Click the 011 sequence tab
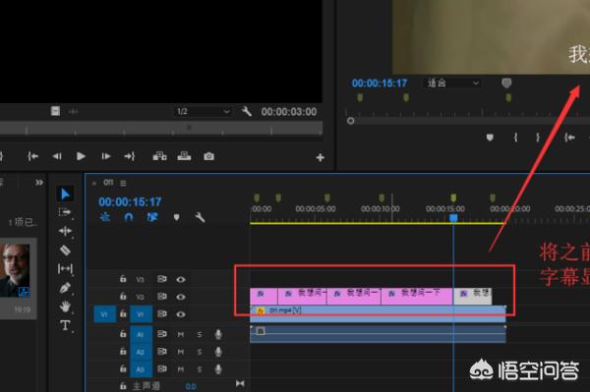The width and height of the screenshot is (590, 392). 108,183
